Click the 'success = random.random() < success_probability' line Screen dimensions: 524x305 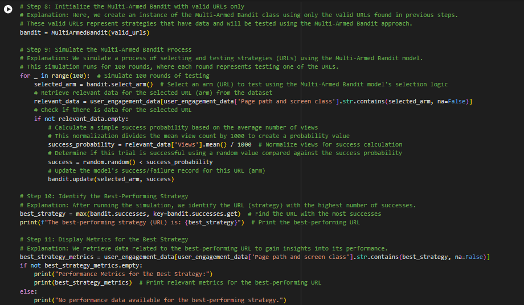pyautogui.click(x=130, y=162)
